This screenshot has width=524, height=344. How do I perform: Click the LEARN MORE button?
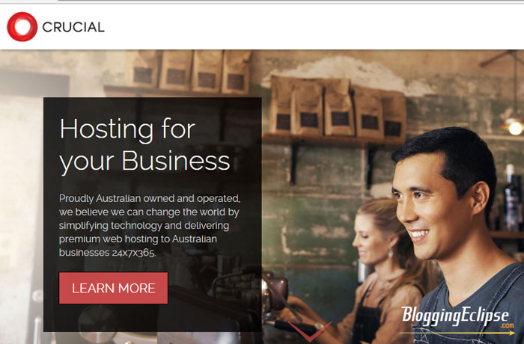tap(113, 288)
